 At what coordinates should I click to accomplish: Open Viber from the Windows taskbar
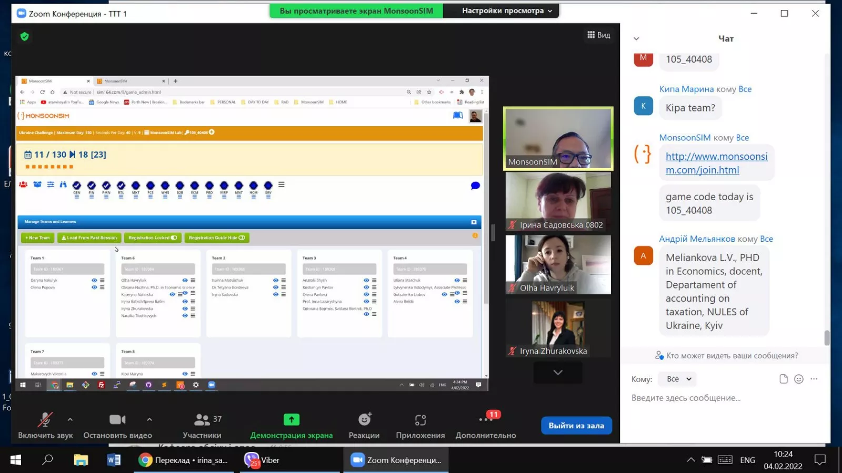coord(263,460)
